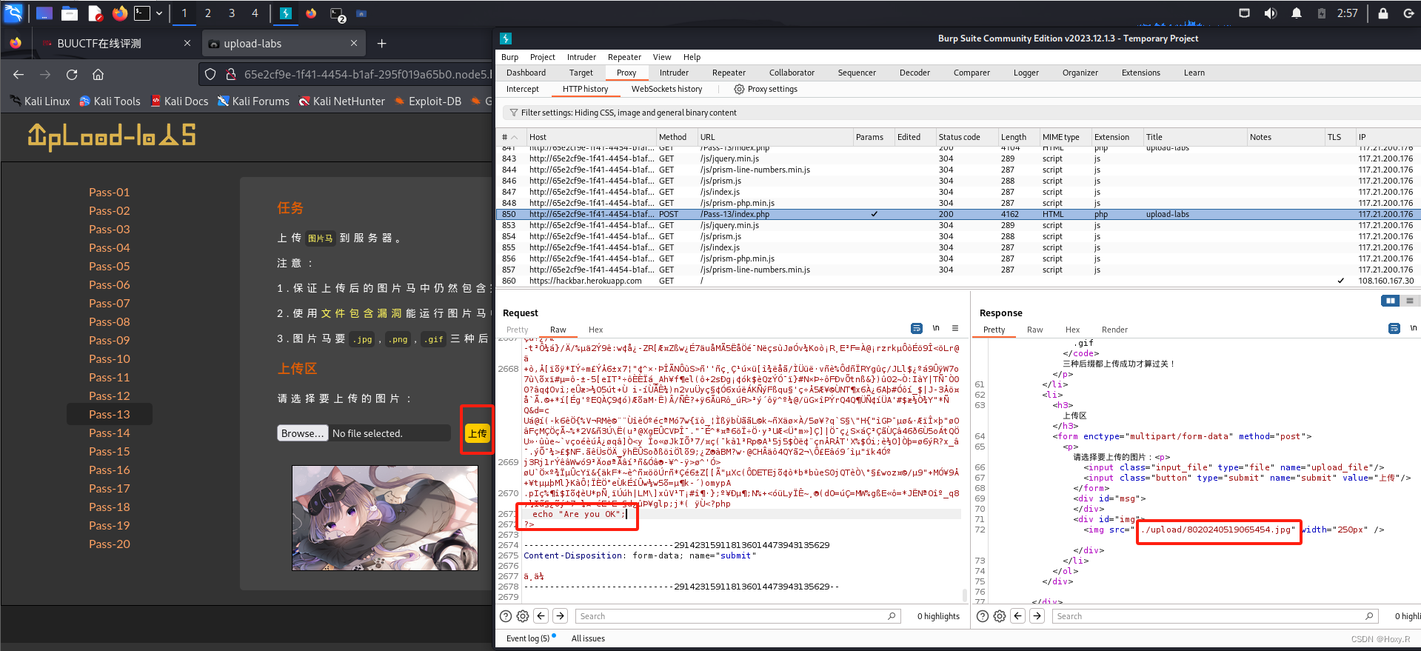Switch to workspace 2
The width and height of the screenshot is (1421, 651).
click(x=208, y=13)
